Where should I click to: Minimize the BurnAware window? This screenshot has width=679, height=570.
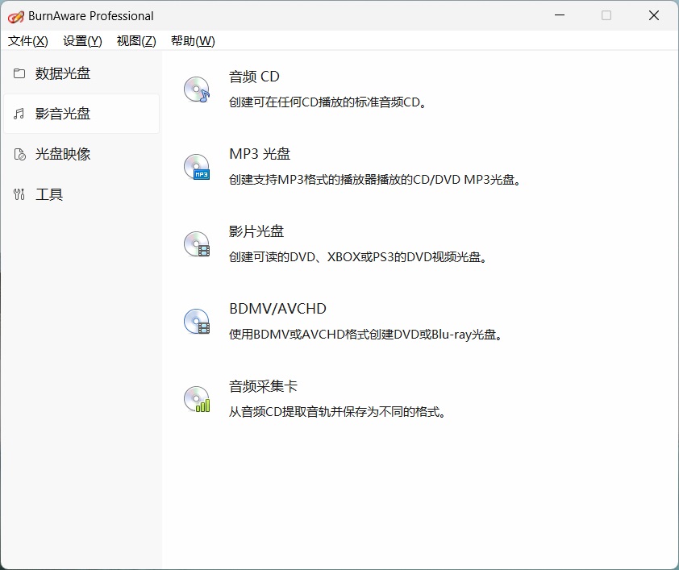click(560, 15)
